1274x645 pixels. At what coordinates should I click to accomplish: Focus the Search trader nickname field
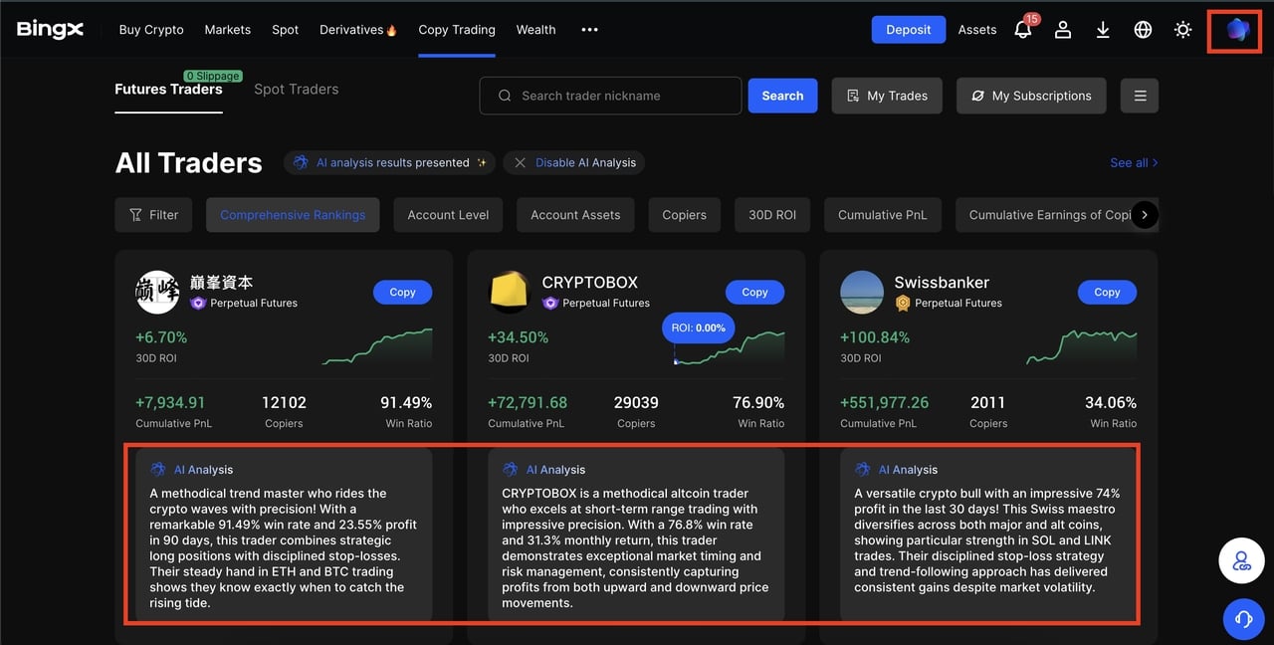click(610, 96)
